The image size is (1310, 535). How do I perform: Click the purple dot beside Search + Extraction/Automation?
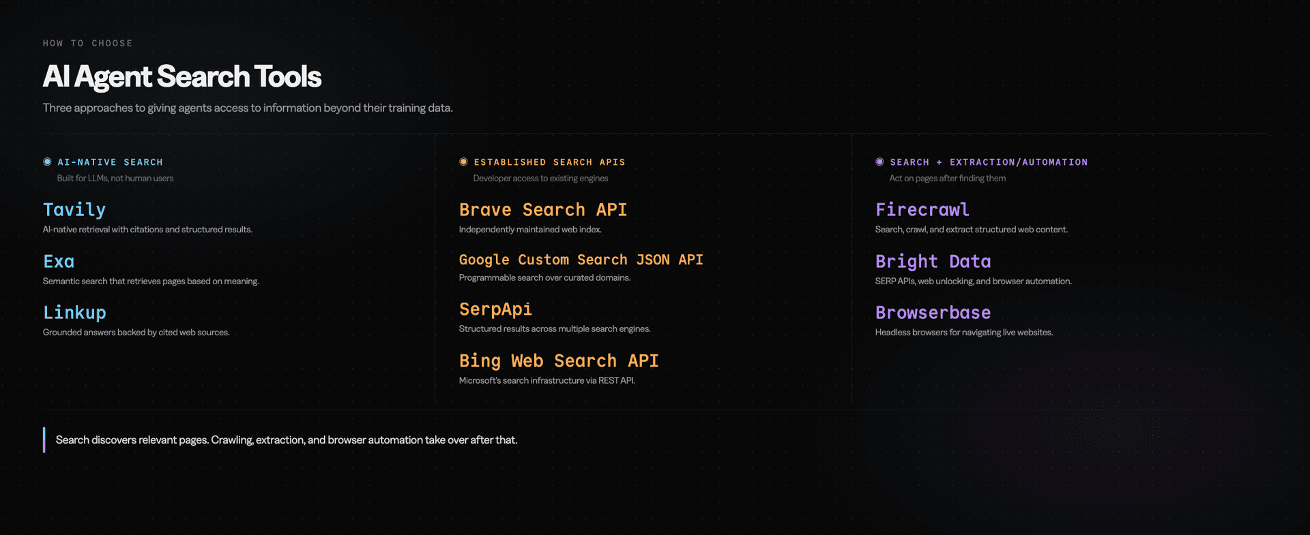point(879,162)
